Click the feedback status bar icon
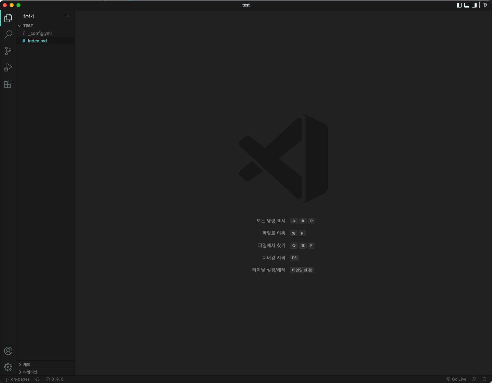 click(x=474, y=379)
